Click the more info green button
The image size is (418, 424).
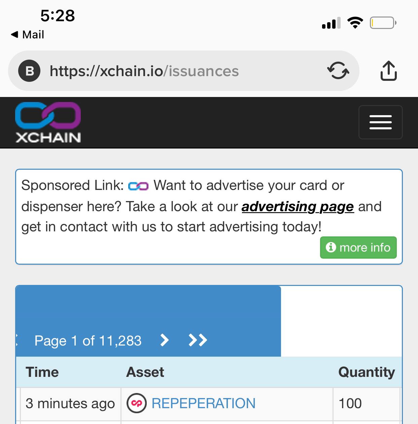[x=358, y=248]
